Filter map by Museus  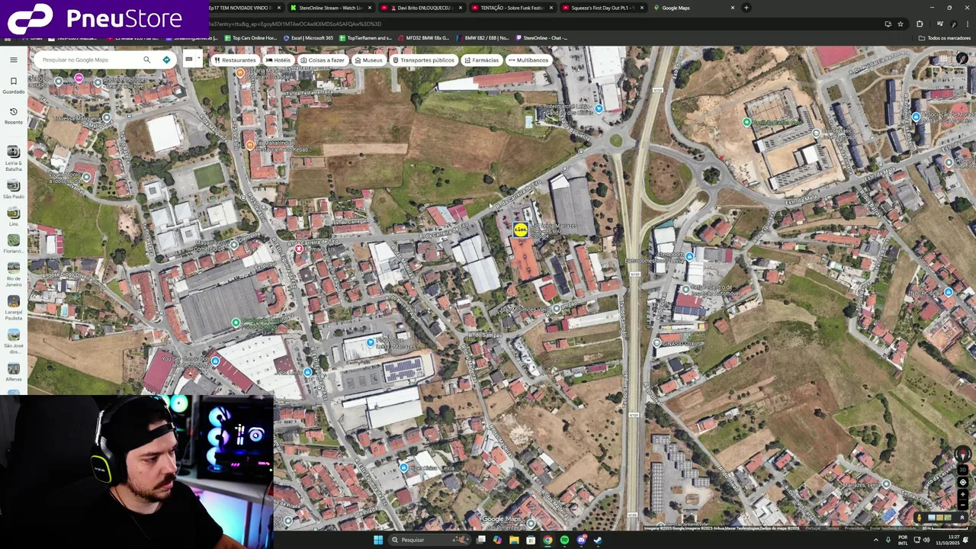click(368, 60)
